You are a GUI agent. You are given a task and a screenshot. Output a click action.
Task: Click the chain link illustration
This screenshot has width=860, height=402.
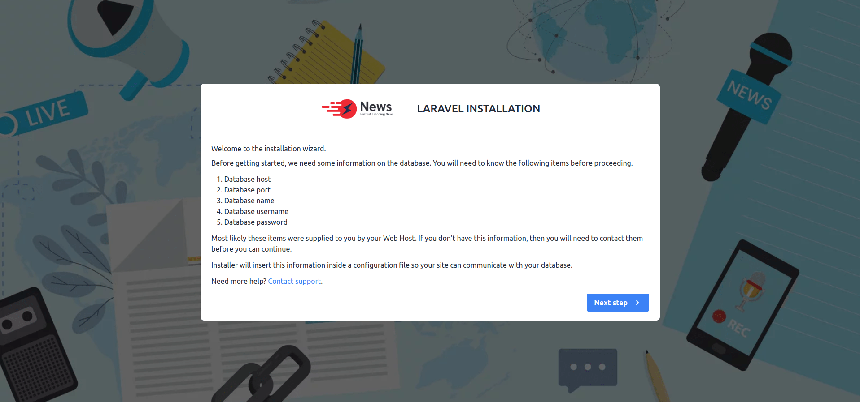(x=265, y=376)
